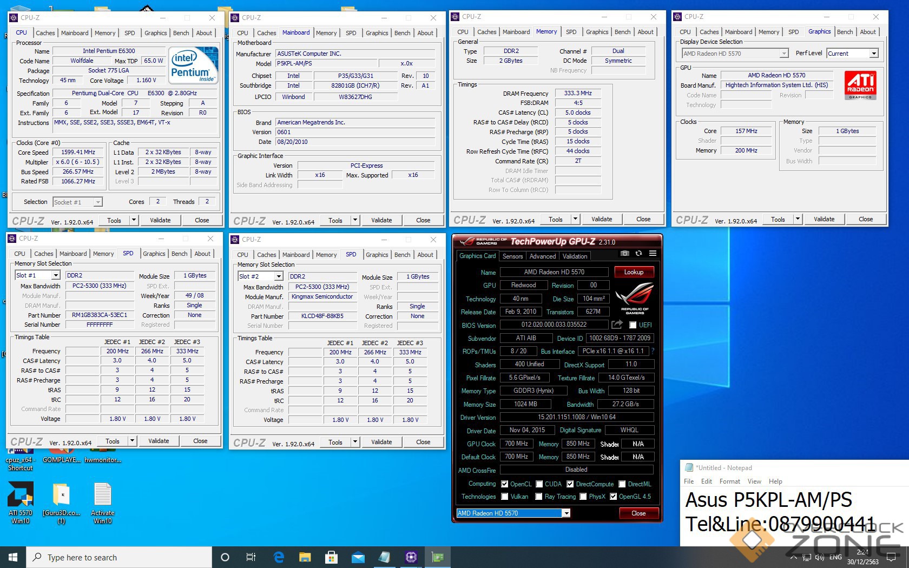Select the cpuz_x64 Shortcut desktop icon

pyautogui.click(x=20, y=459)
